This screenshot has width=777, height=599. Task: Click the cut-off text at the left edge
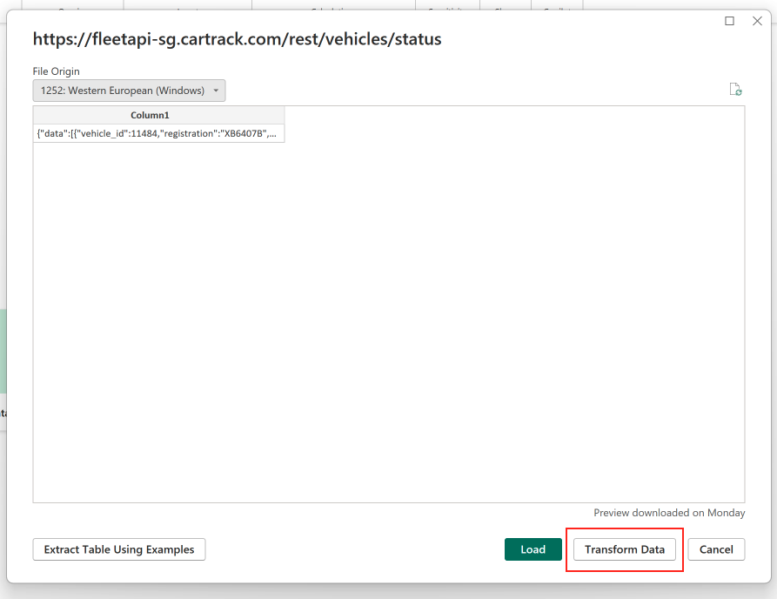pyautogui.click(x=3, y=414)
